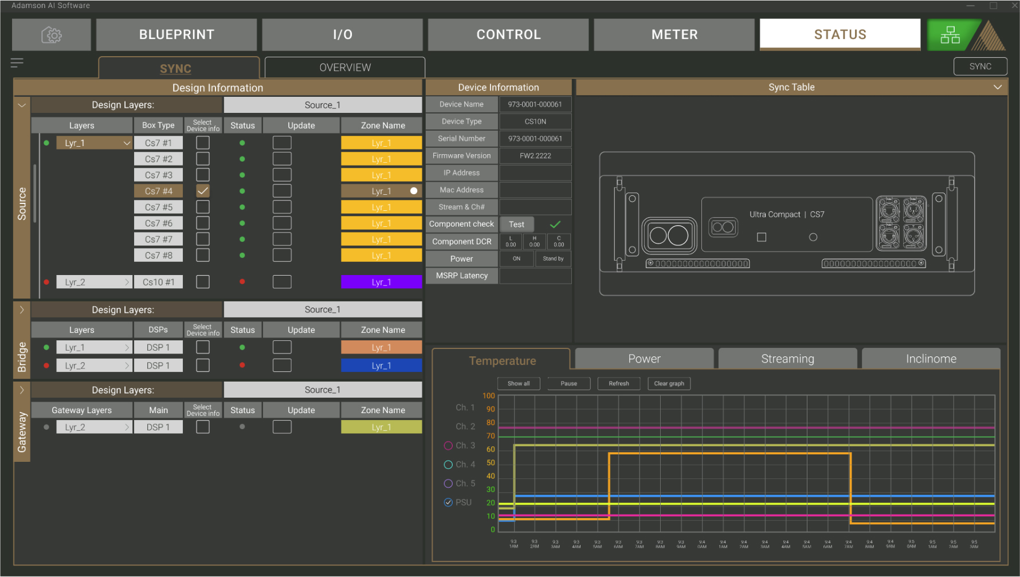Viewport: 1020px width, 577px height.
Task: Switch to the METER tab
Action: 674,35
